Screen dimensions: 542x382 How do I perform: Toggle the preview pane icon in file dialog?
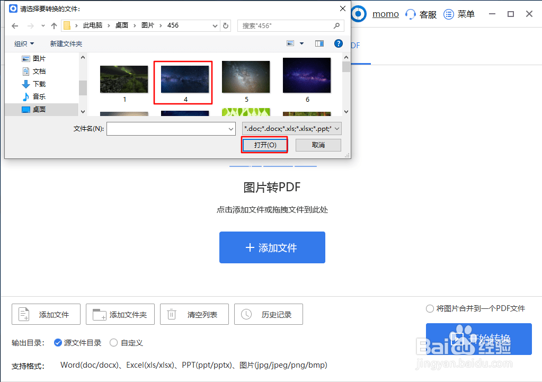[319, 43]
